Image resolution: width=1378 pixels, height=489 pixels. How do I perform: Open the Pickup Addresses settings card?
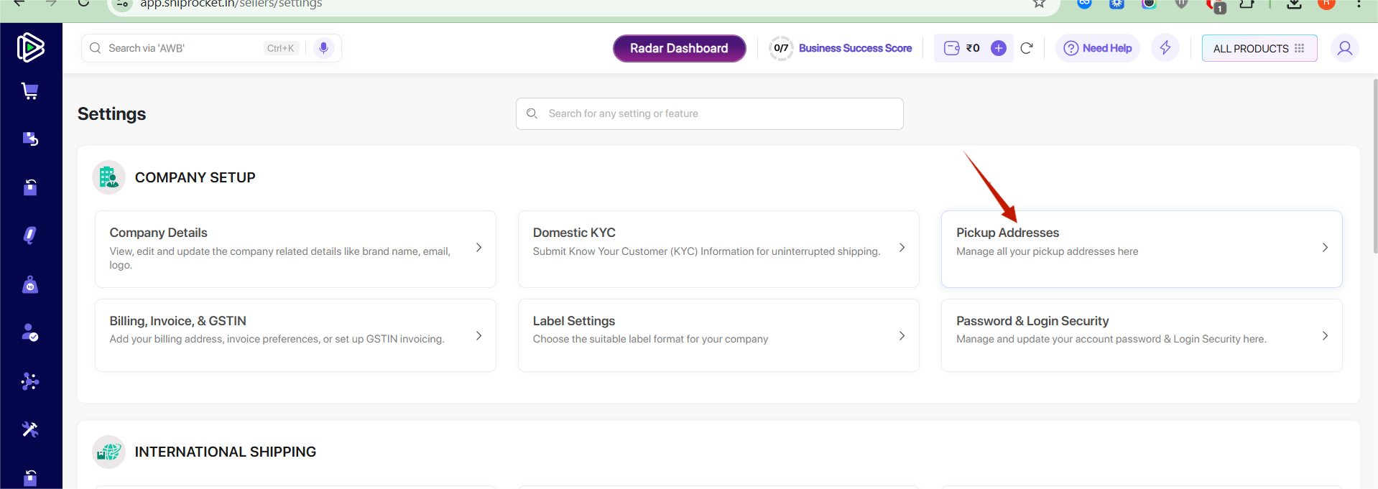click(x=1141, y=248)
